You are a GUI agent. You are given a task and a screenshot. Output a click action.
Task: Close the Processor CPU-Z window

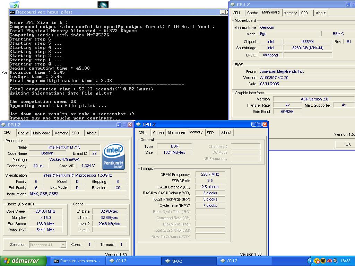tap(130, 125)
